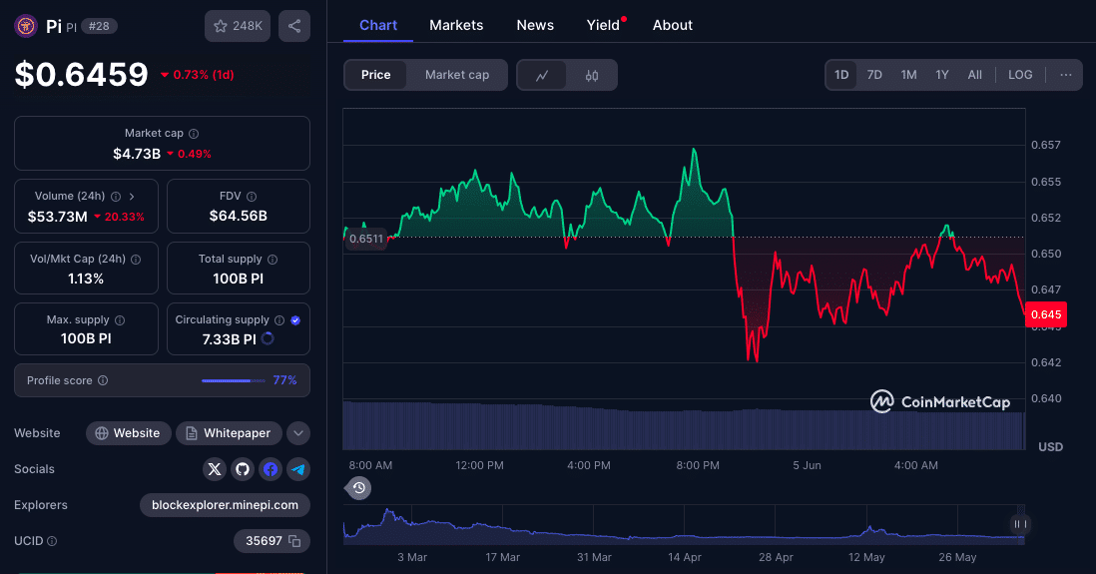Open the Whitepaper link button
This screenshot has width=1096, height=574.
point(229,433)
